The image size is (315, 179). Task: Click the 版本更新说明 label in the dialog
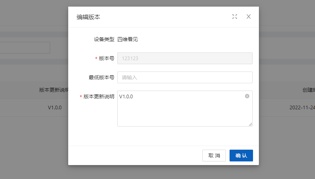click(x=99, y=96)
